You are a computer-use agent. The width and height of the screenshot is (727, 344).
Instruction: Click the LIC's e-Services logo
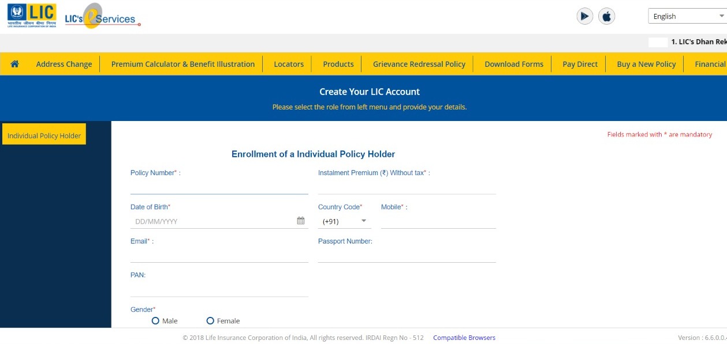[x=102, y=17]
